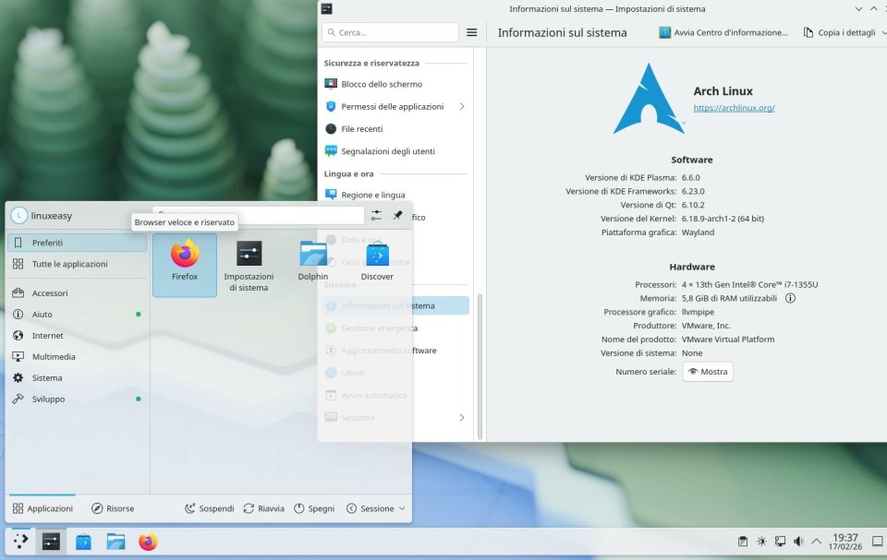Viewport: 887px width, 560px height.
Task: Show hidden system tray icons arrow
Action: [816, 542]
